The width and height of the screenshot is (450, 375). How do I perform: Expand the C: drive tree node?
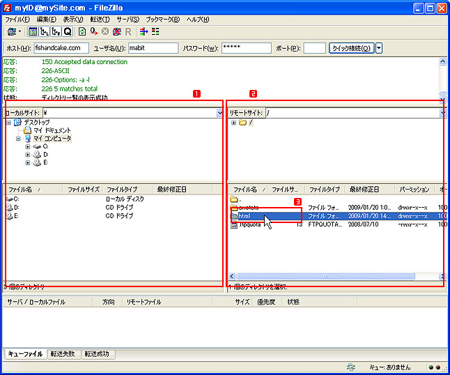pos(28,146)
